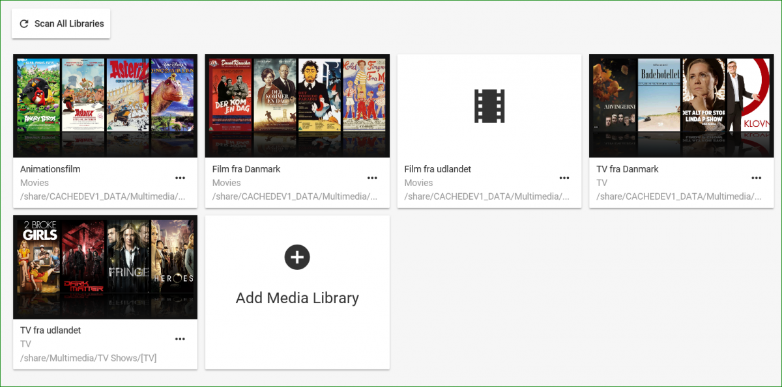This screenshot has height=387, width=782.
Task: Open the Badehotellet poster thumbnail
Action: coord(659,96)
